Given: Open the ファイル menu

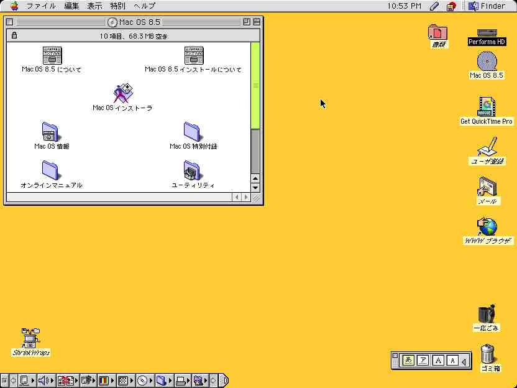Looking at the screenshot, I should (40, 6).
